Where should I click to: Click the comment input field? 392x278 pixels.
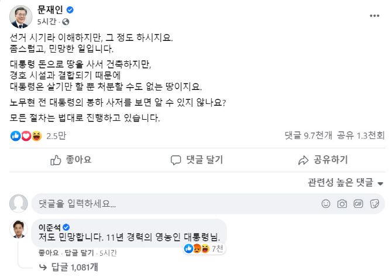tap(176, 204)
